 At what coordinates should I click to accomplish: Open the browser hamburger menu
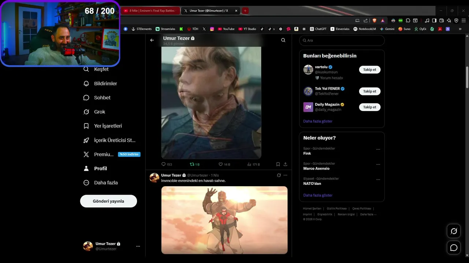point(464,20)
